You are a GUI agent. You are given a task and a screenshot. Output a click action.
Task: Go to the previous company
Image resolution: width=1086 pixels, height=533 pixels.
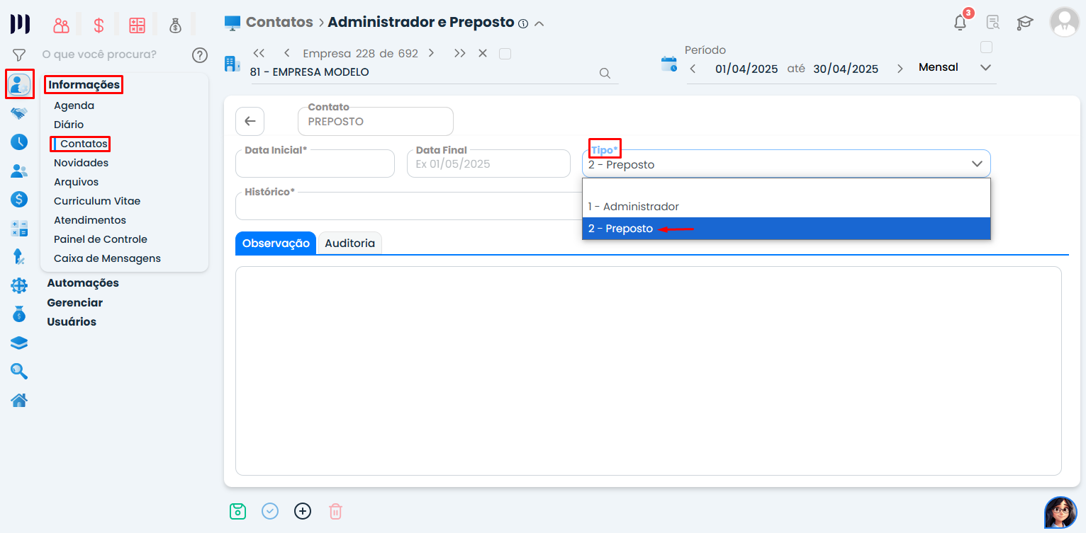(286, 53)
